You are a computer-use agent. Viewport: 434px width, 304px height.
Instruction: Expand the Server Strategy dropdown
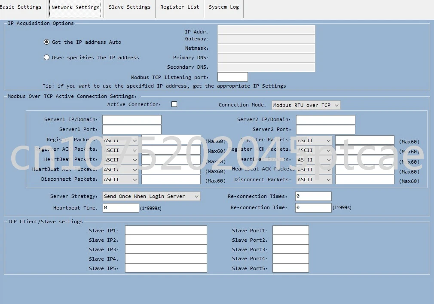click(151, 196)
